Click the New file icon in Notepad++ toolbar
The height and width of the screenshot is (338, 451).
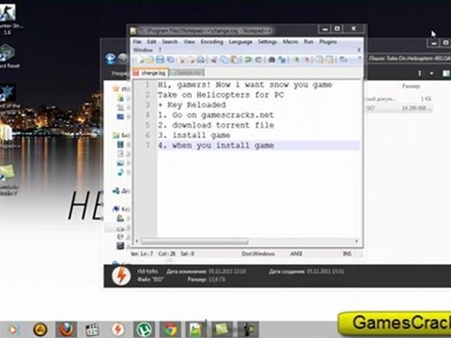pyautogui.click(x=140, y=59)
